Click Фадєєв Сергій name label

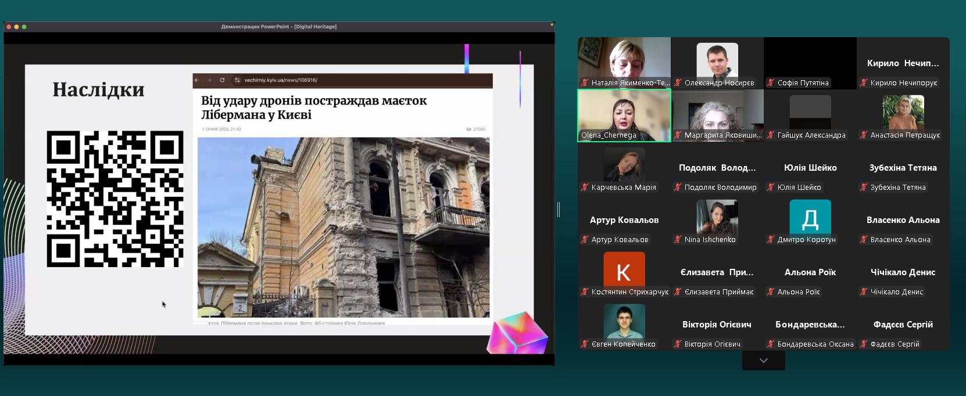(895, 344)
